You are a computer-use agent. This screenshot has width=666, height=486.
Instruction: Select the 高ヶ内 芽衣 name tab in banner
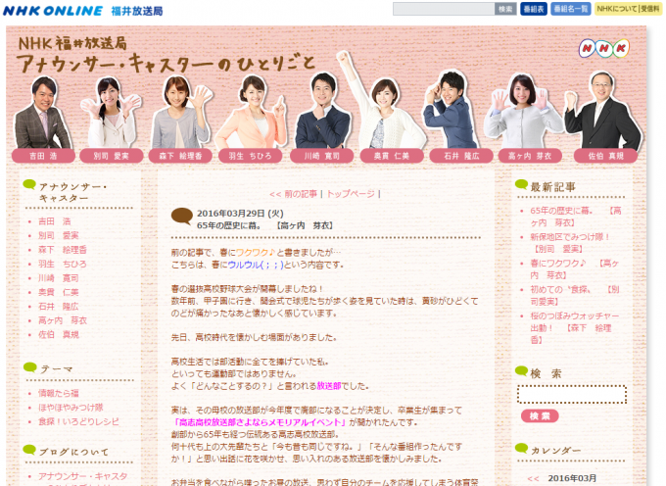click(530, 156)
